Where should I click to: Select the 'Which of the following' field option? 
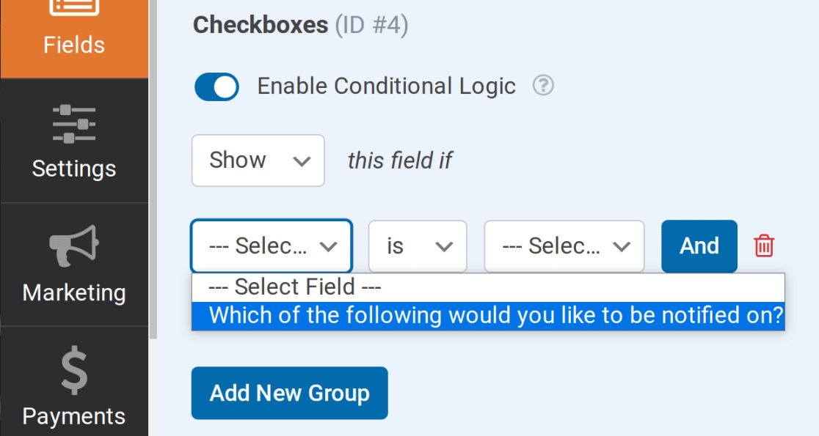click(x=489, y=315)
